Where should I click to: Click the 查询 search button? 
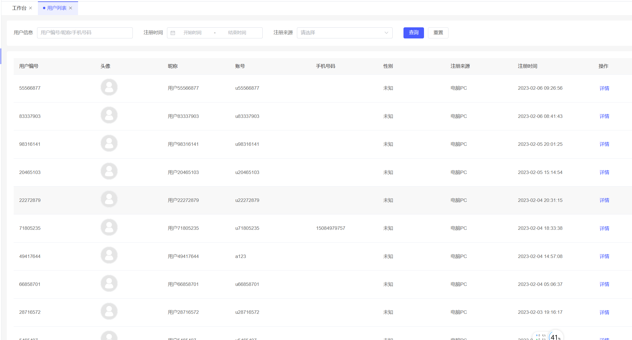[413, 33]
